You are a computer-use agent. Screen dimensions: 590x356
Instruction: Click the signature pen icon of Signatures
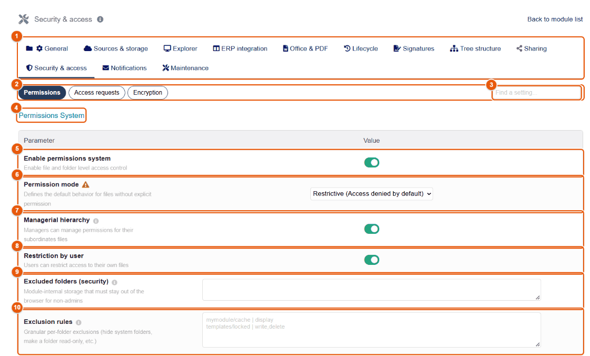(x=397, y=48)
